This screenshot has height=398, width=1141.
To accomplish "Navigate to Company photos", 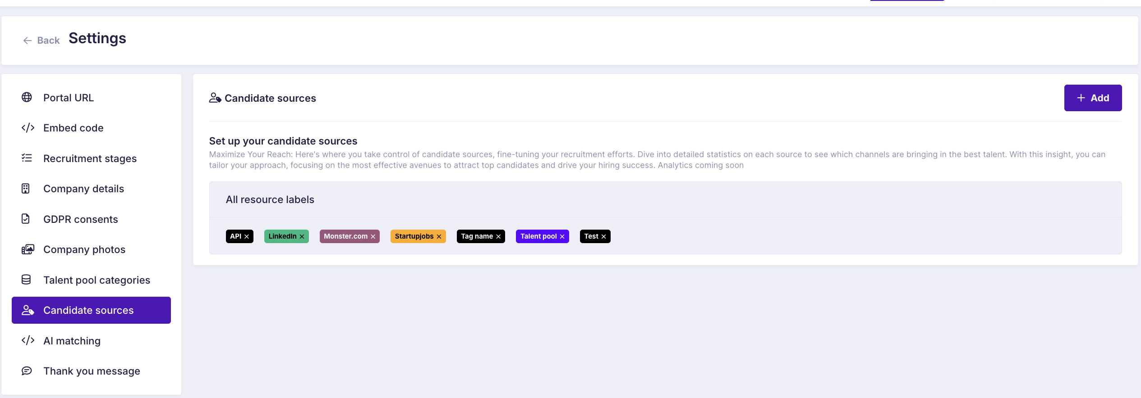I will [x=84, y=249].
